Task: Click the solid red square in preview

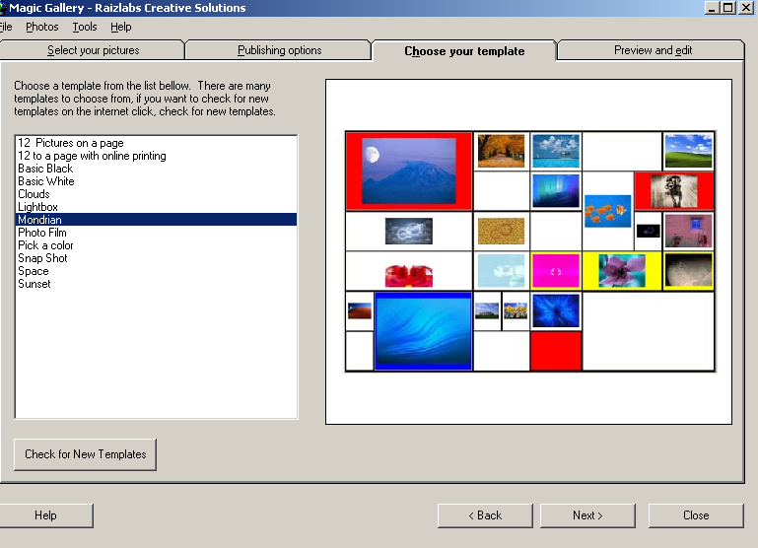Action: 556,351
